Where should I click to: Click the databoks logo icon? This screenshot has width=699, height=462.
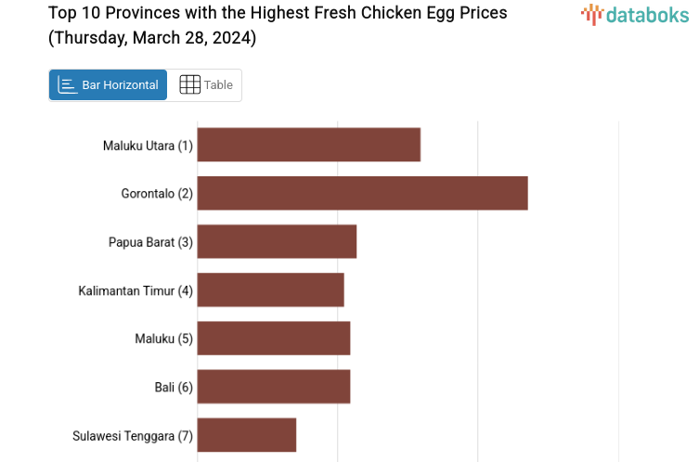(591, 14)
